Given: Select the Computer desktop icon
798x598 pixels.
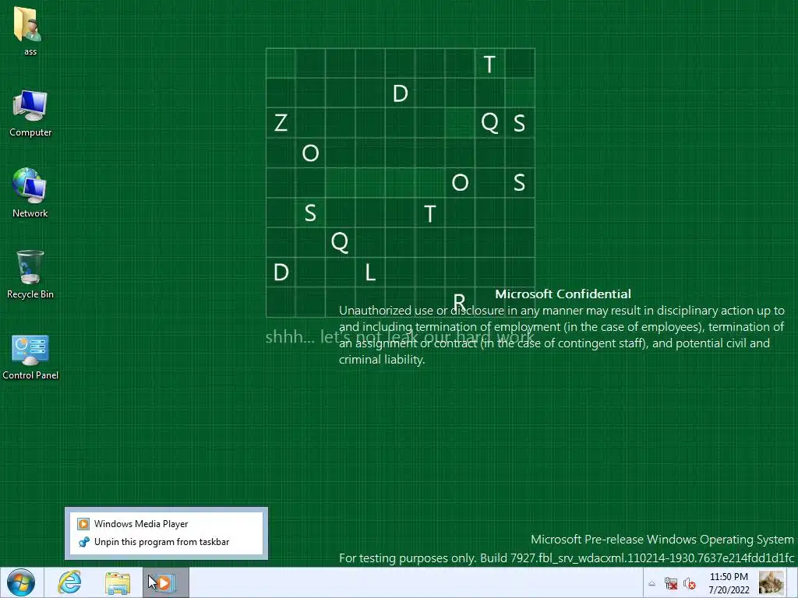Looking at the screenshot, I should coord(30,114).
